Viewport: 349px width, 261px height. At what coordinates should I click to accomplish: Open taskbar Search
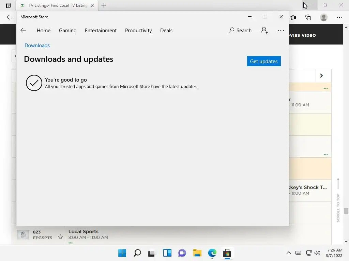[x=137, y=253]
